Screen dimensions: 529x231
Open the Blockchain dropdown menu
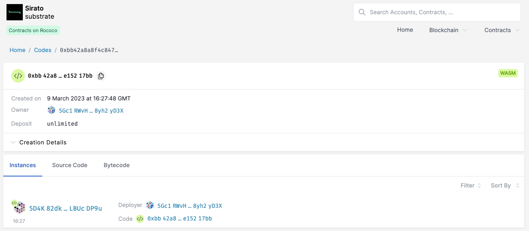click(448, 30)
